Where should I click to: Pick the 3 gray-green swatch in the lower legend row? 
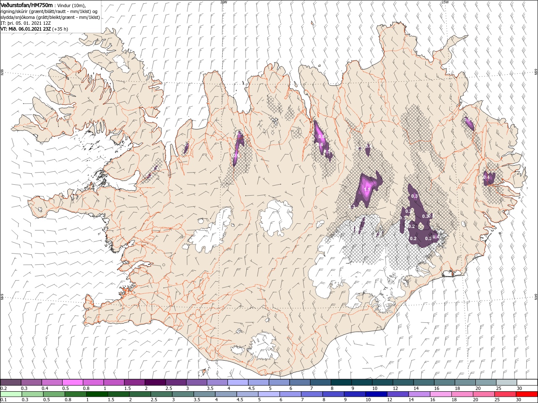[183, 394]
